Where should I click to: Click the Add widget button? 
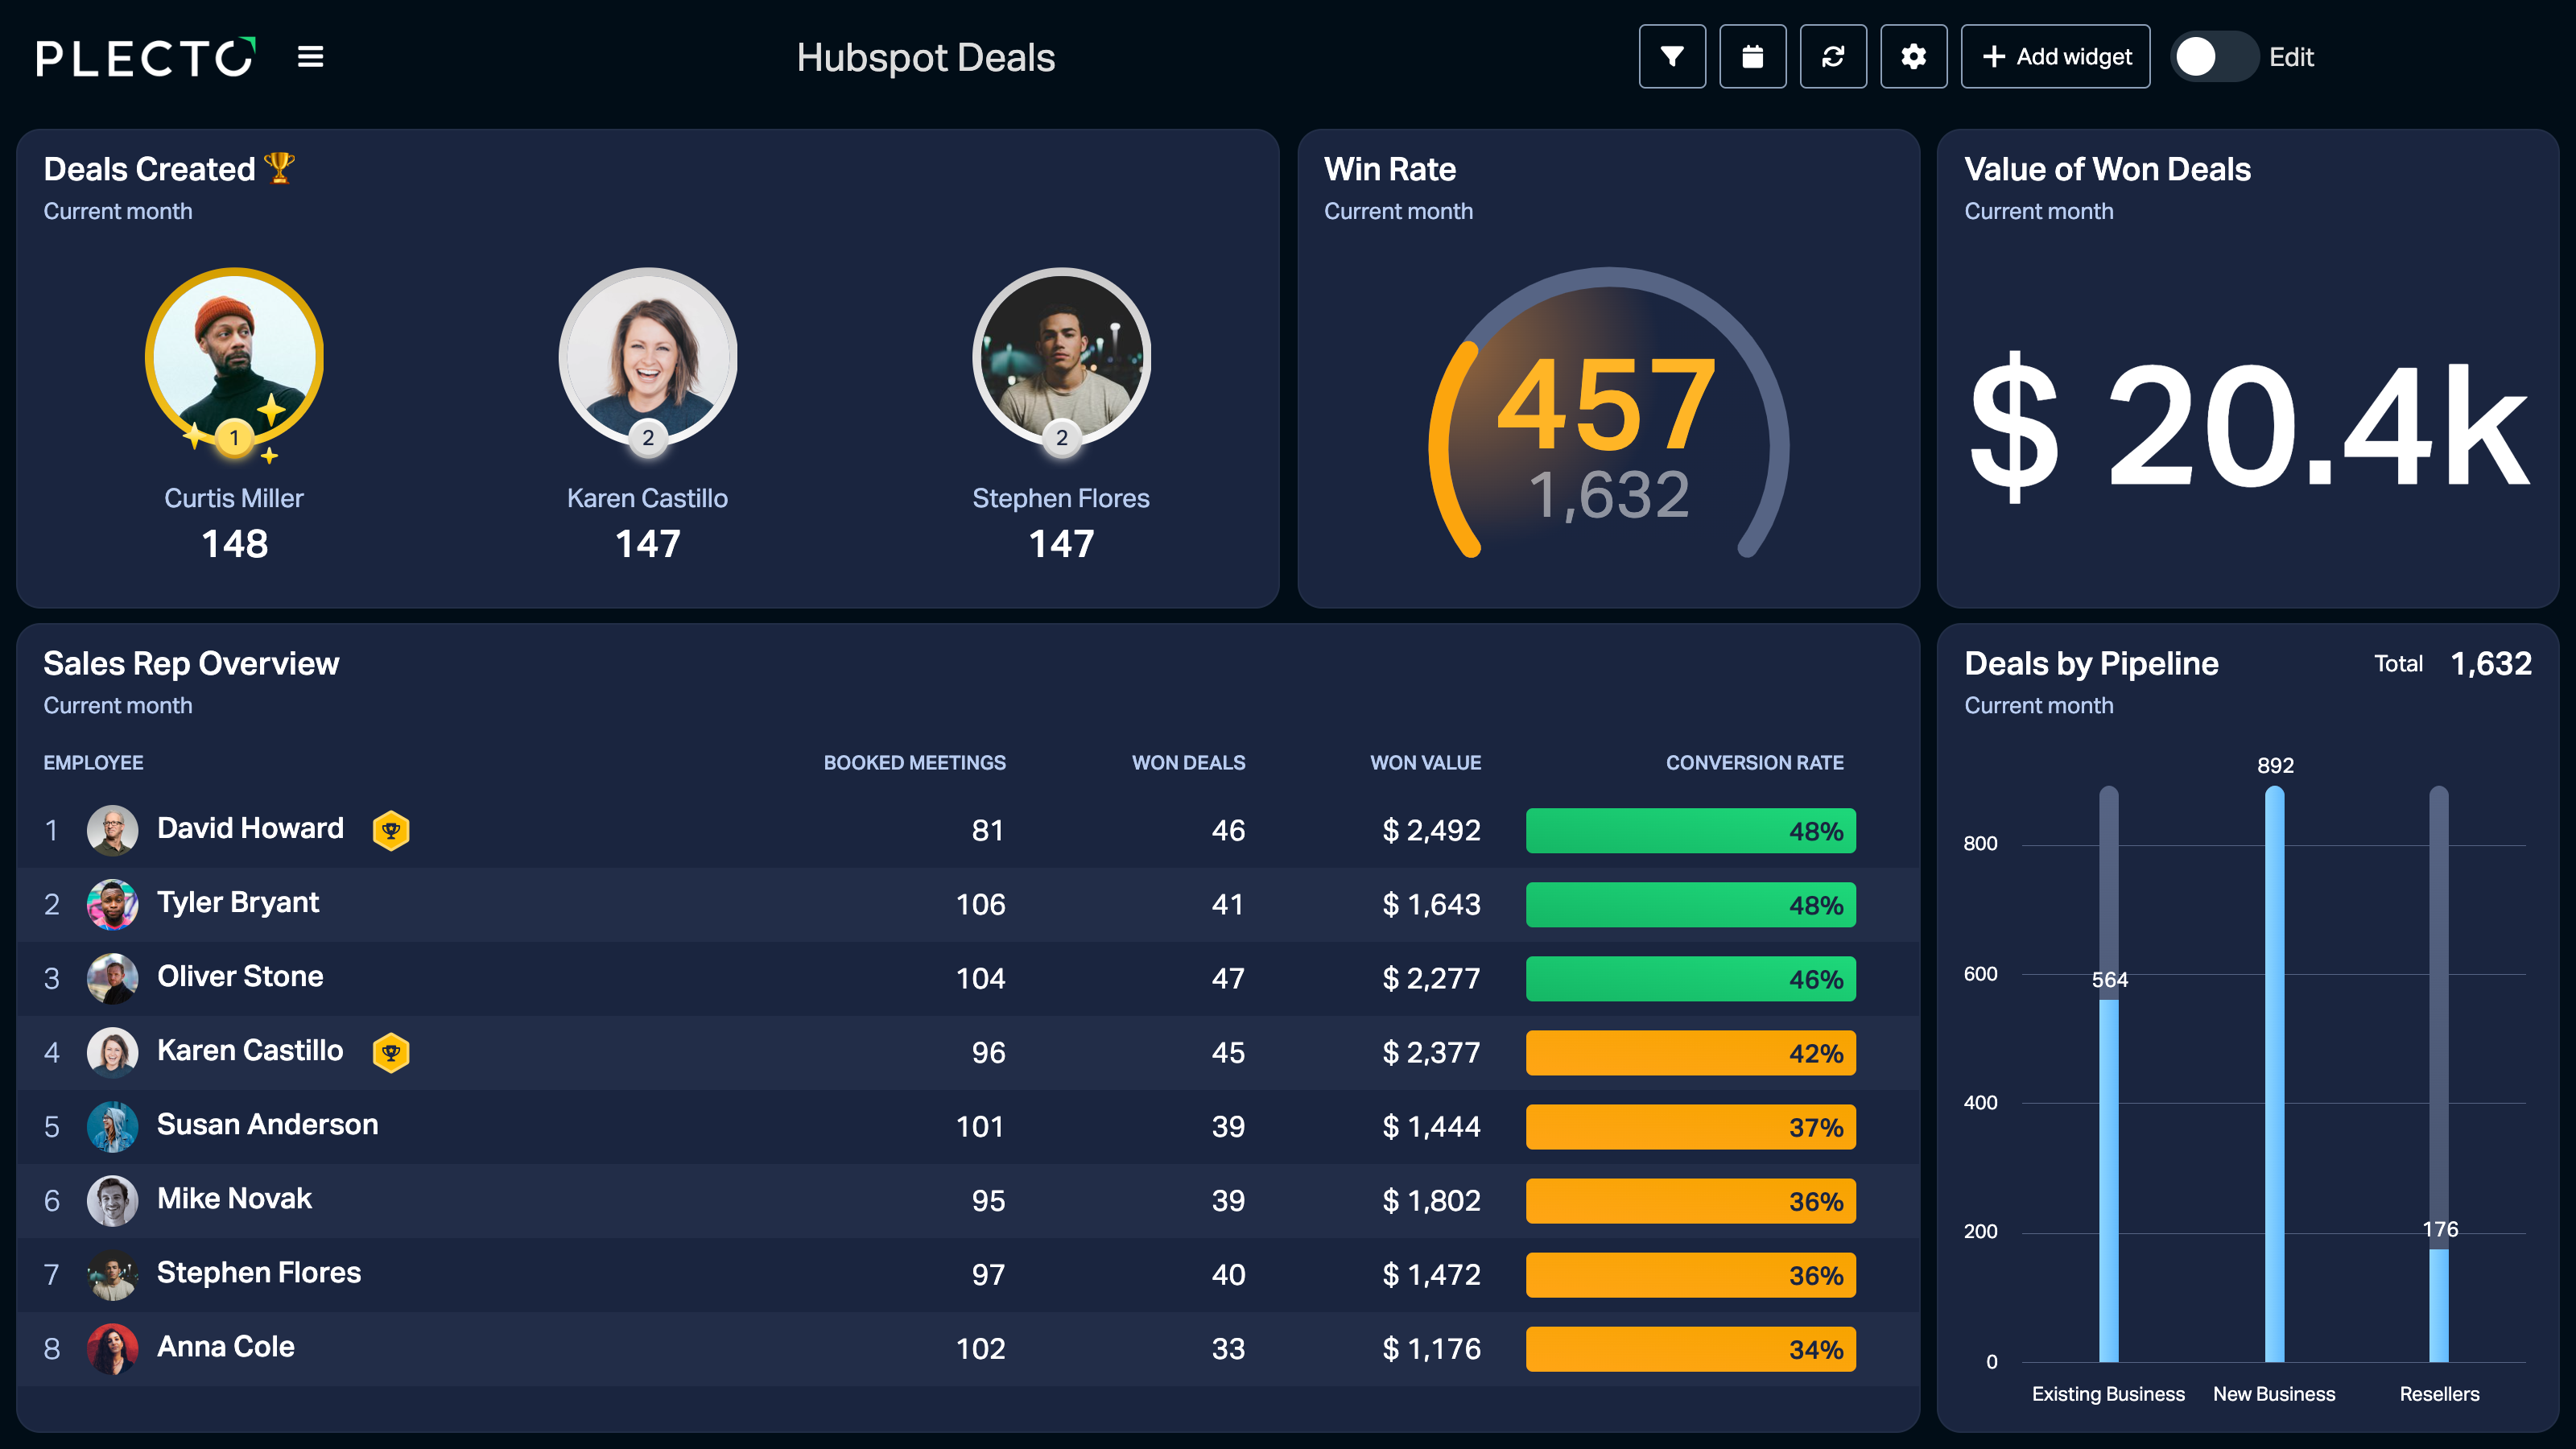coord(2055,57)
